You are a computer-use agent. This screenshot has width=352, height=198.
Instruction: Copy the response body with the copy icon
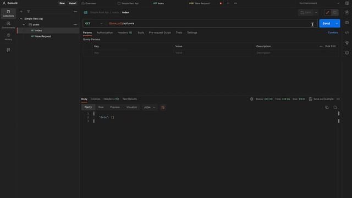(327, 108)
